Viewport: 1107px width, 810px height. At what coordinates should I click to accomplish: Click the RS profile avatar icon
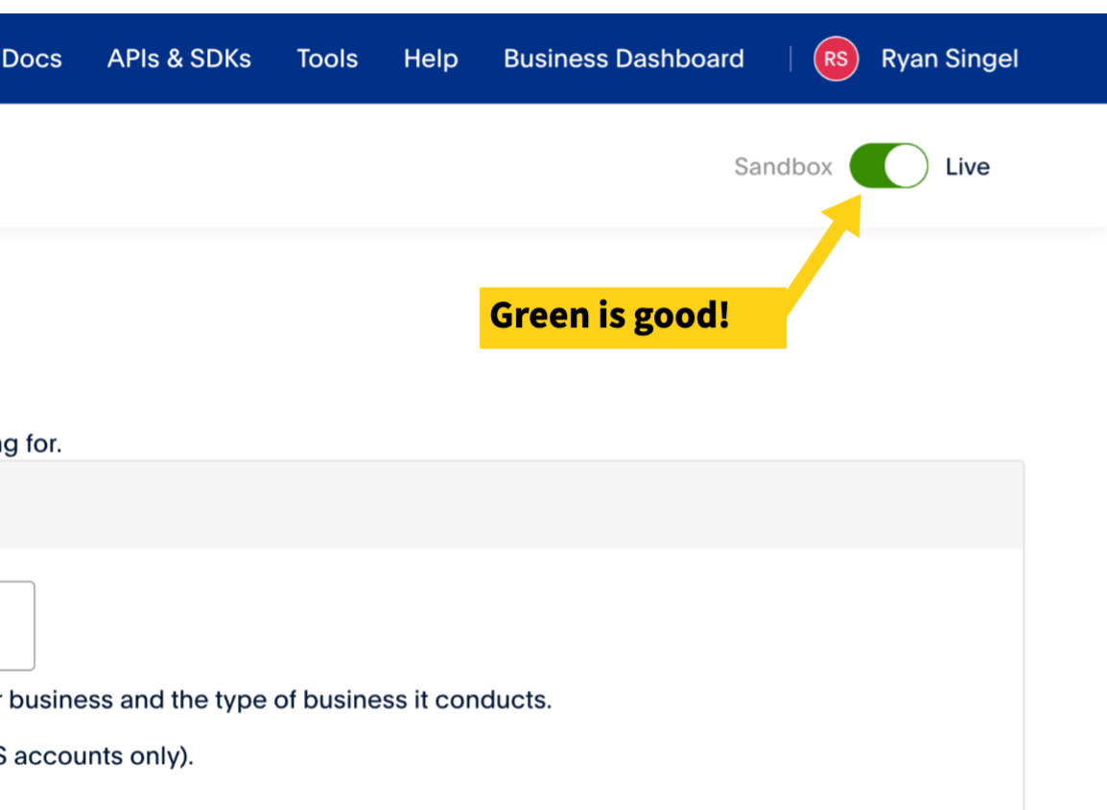pyautogui.click(x=836, y=59)
